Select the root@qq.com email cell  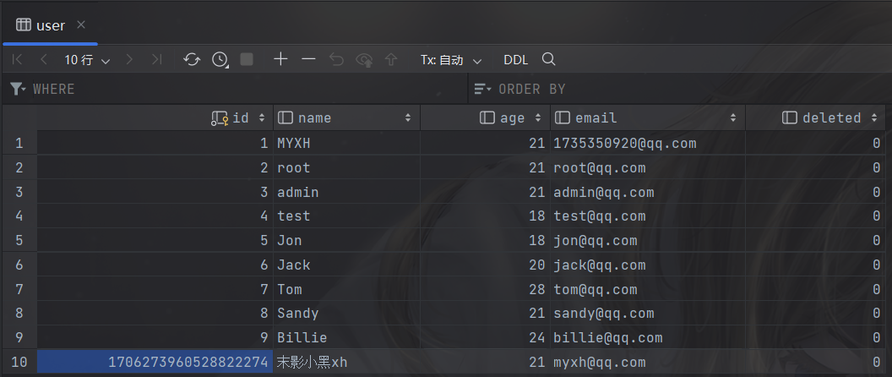click(647, 167)
